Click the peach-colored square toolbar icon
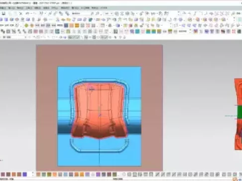242x181 pixels. 72,25
